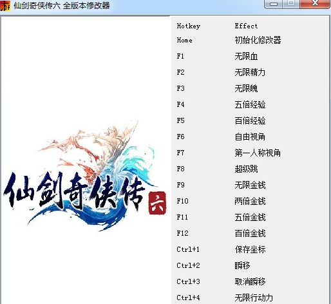This screenshot has width=331, height=304.
Task: Click the 'F6' hotkey label
Action: tap(180, 137)
